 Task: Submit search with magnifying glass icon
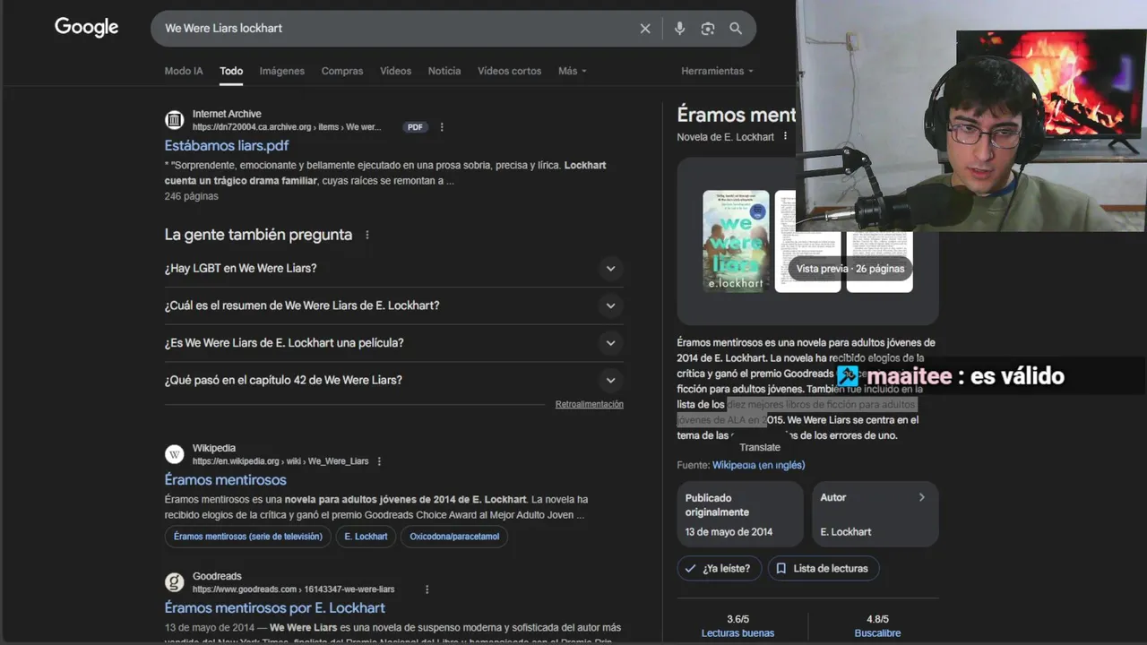(736, 29)
